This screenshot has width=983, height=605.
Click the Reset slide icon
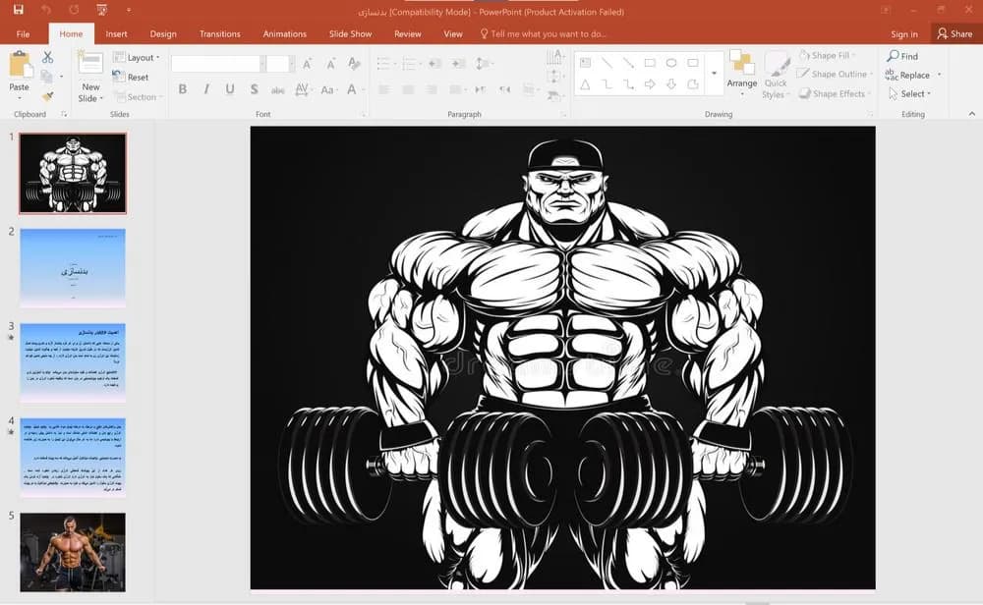click(119, 77)
